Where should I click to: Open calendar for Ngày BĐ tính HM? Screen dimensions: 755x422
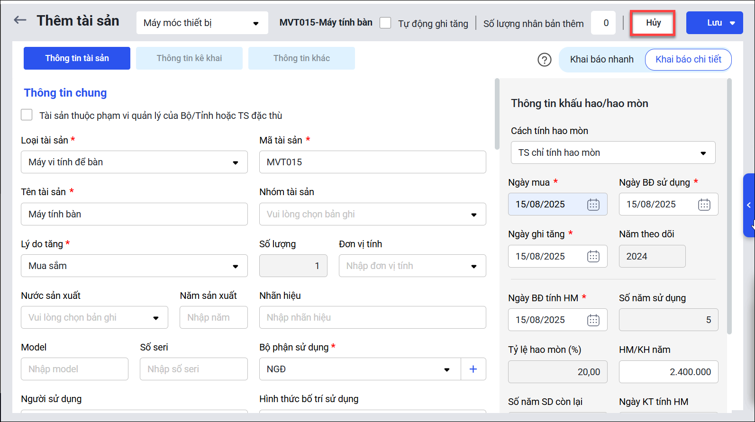coord(593,320)
